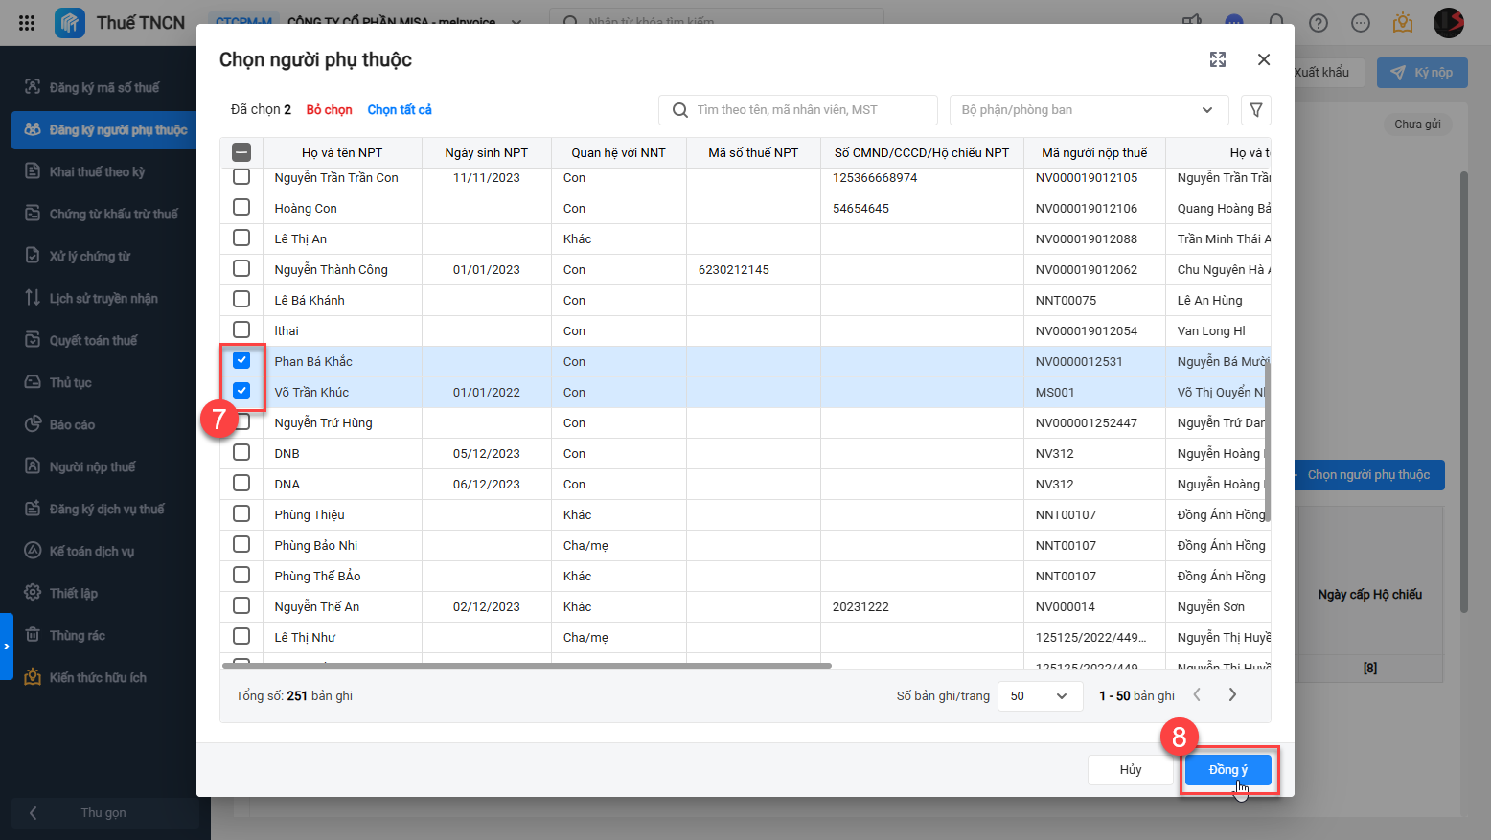
Task: Open Khai thuế theo kỳ menu
Action: [x=104, y=171]
